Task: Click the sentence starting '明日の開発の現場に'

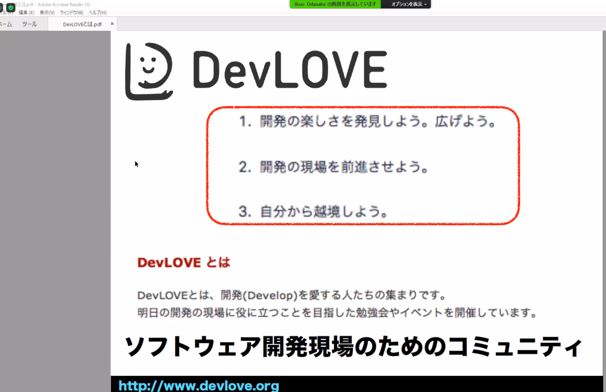Action: coord(337,313)
